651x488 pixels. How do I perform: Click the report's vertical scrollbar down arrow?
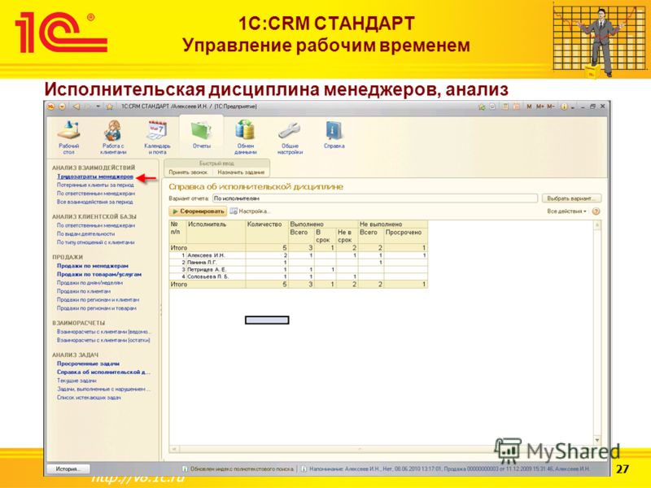tap(597, 440)
